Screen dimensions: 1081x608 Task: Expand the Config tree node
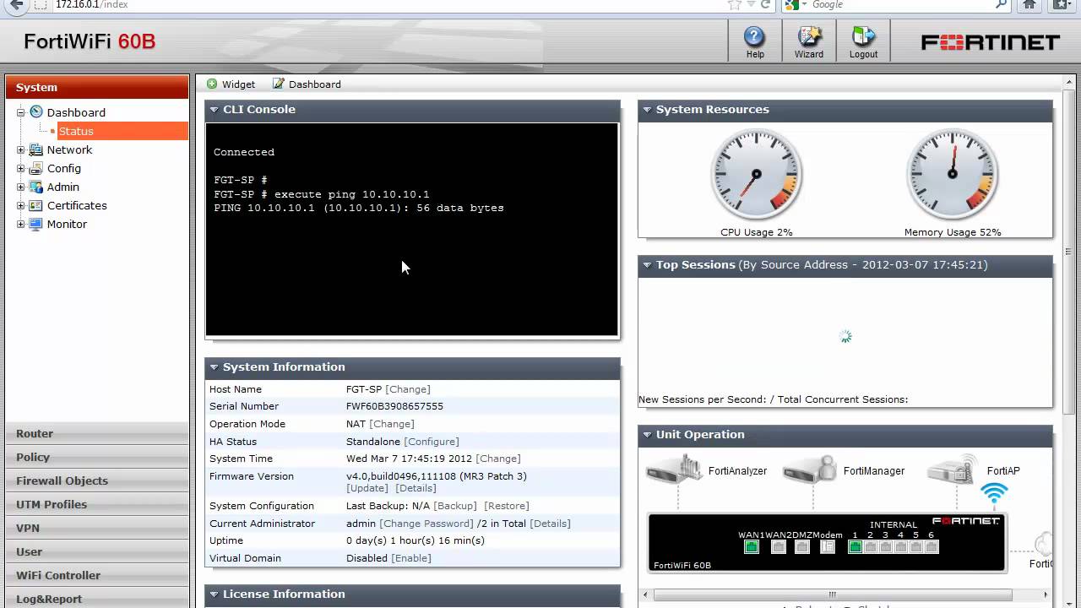pyautogui.click(x=21, y=168)
